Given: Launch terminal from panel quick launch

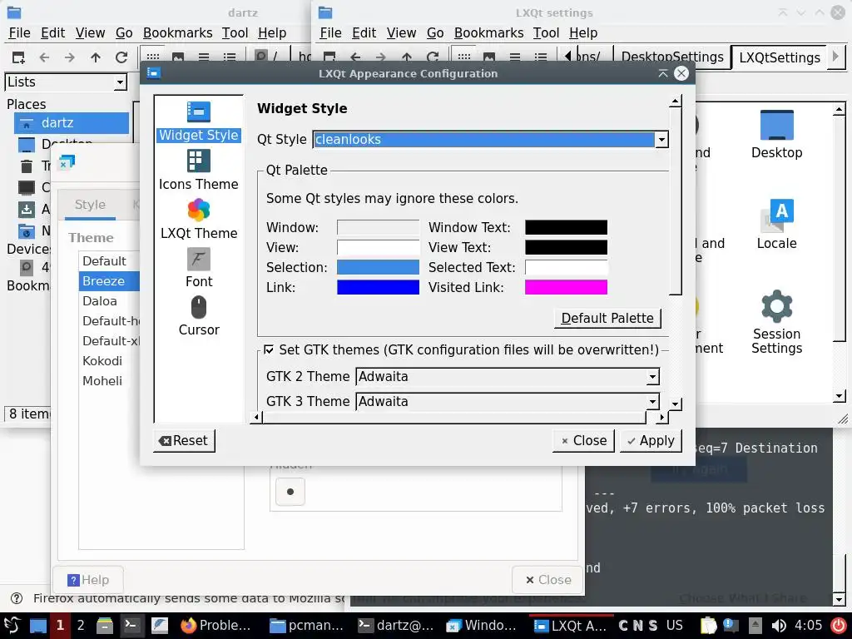Looking at the screenshot, I should pos(131,625).
